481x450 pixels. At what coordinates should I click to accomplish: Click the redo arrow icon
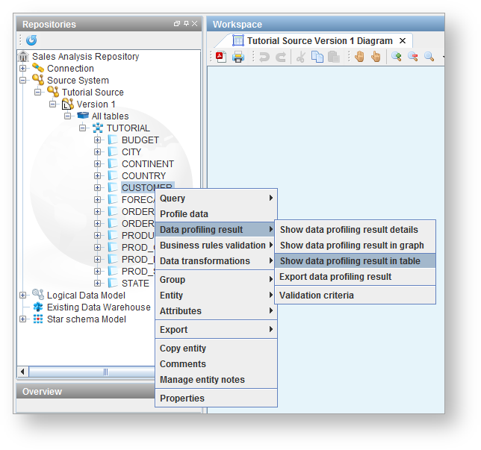pyautogui.click(x=281, y=57)
